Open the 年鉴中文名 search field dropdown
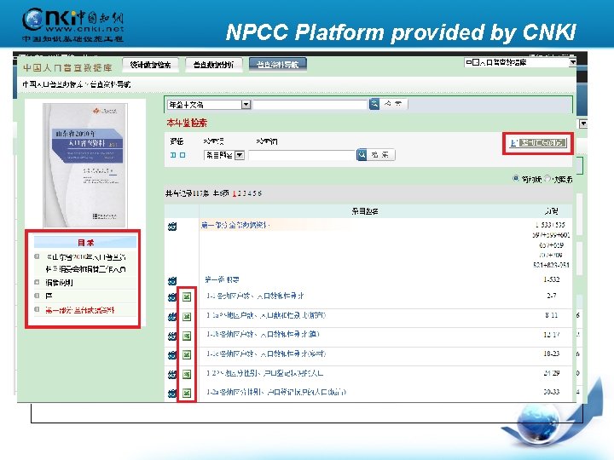Image resolution: width=614 pixels, height=460 pixels. point(246,105)
